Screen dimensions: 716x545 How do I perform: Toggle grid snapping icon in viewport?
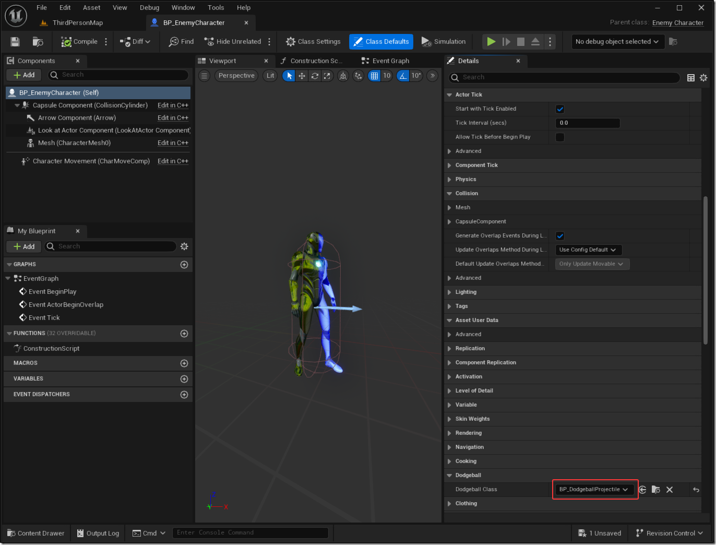click(374, 76)
